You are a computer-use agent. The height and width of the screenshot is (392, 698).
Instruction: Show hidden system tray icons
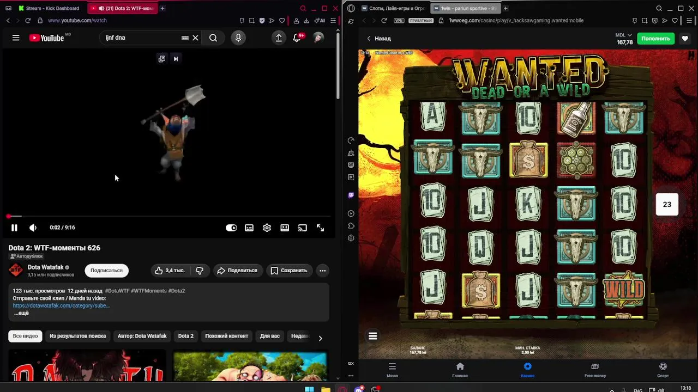coord(611,390)
